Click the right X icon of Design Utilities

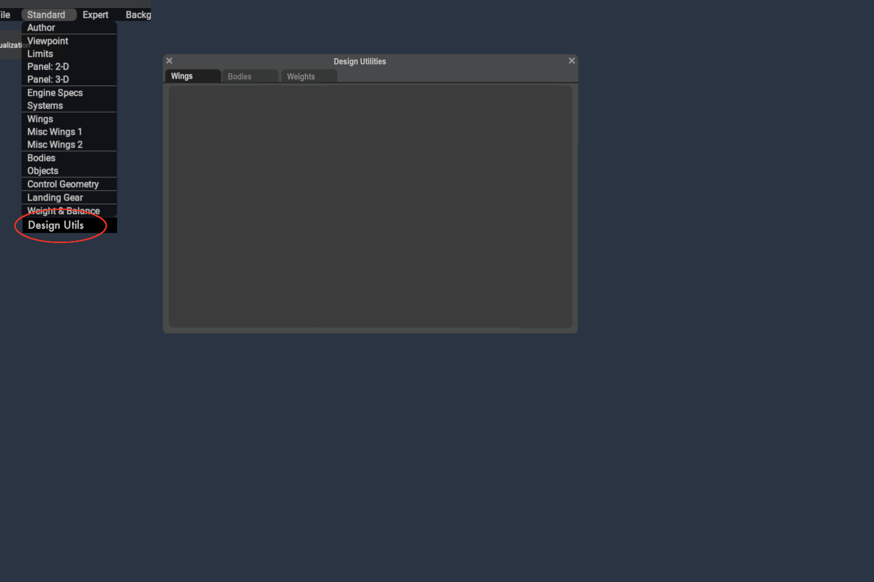click(572, 61)
